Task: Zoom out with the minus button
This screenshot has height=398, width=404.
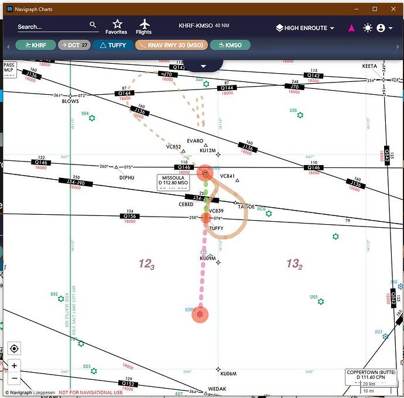Action: (x=14, y=379)
